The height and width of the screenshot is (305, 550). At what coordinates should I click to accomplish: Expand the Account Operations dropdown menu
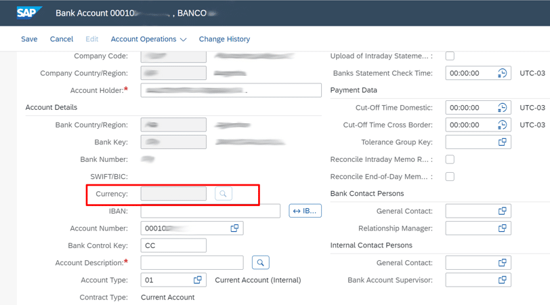point(148,39)
